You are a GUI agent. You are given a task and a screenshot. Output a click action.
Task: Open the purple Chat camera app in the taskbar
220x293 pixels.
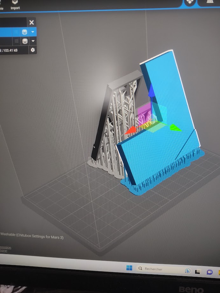210,272
